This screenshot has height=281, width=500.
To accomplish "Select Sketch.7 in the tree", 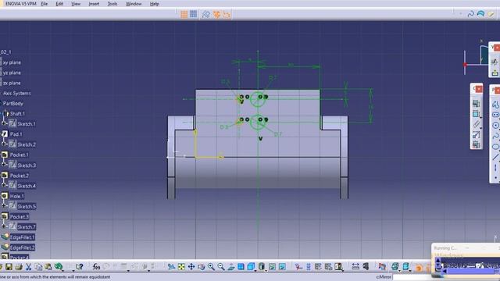I will point(27,227).
